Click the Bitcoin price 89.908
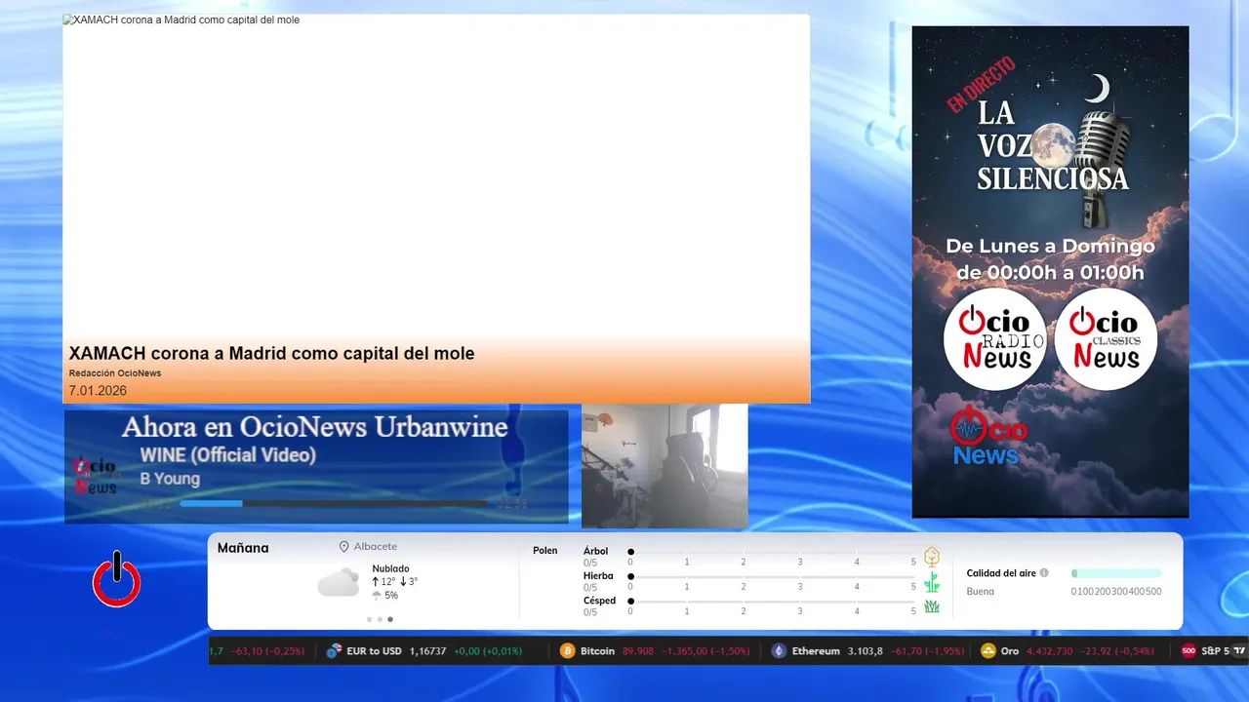 [638, 651]
